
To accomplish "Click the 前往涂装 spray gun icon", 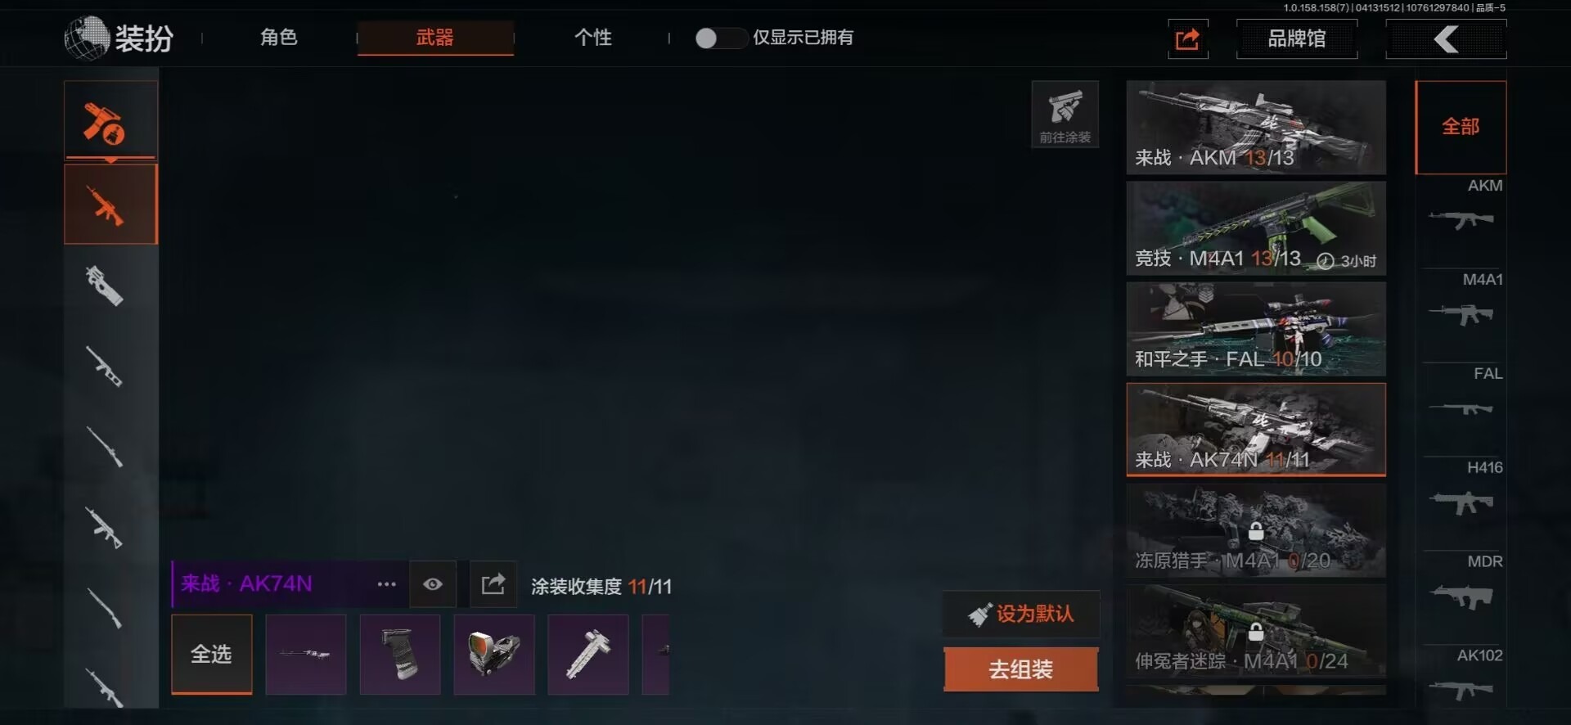I will tap(1065, 114).
